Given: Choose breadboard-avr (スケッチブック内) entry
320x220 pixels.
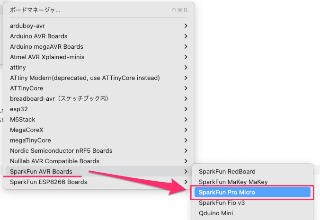Looking at the screenshot, I should click(x=59, y=99).
